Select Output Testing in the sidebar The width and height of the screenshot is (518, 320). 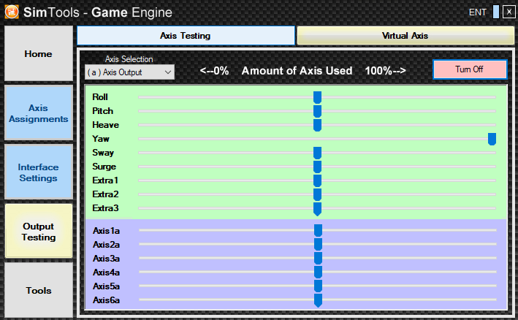(x=39, y=232)
